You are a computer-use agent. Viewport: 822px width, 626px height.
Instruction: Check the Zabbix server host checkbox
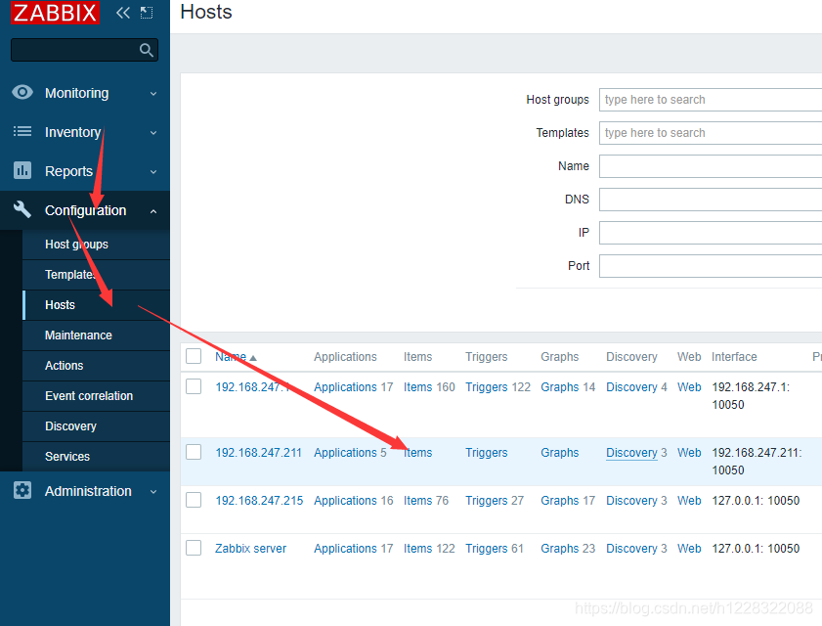coord(194,548)
